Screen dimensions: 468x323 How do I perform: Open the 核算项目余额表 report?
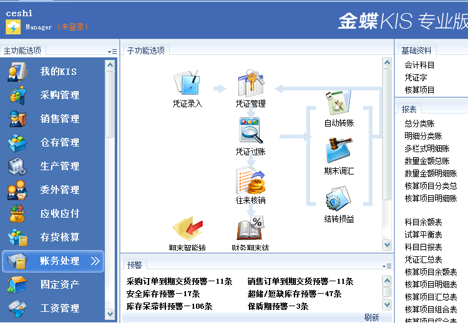click(431, 272)
